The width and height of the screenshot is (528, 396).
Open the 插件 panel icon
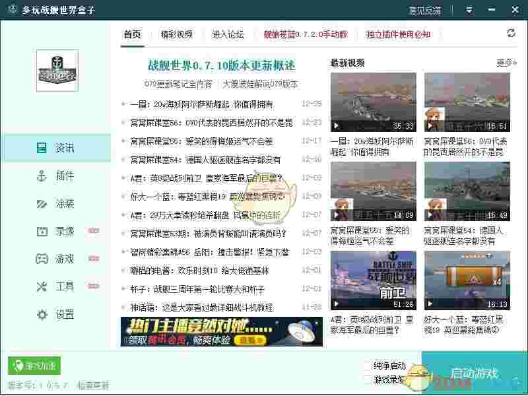point(41,176)
